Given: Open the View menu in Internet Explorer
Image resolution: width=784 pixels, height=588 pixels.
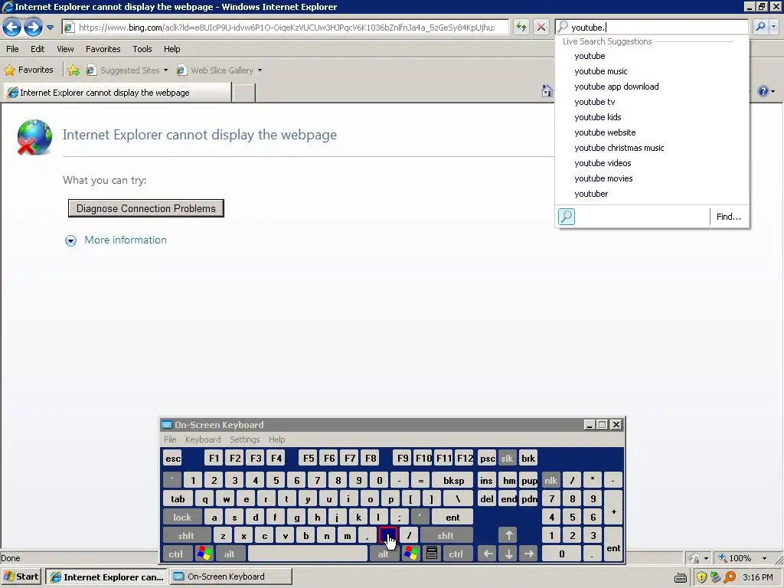Looking at the screenshot, I should (x=65, y=49).
